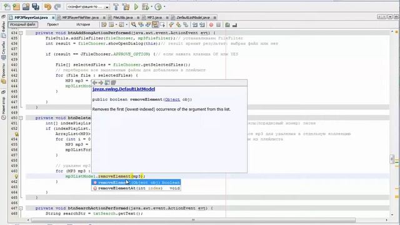
Task: Choose removeElement(Object obj) completion item
Action: tap(136, 182)
